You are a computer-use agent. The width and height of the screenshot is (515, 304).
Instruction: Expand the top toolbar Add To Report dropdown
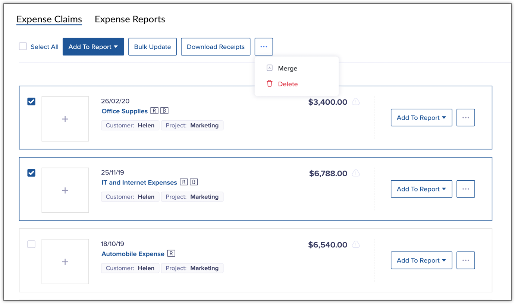coord(93,47)
